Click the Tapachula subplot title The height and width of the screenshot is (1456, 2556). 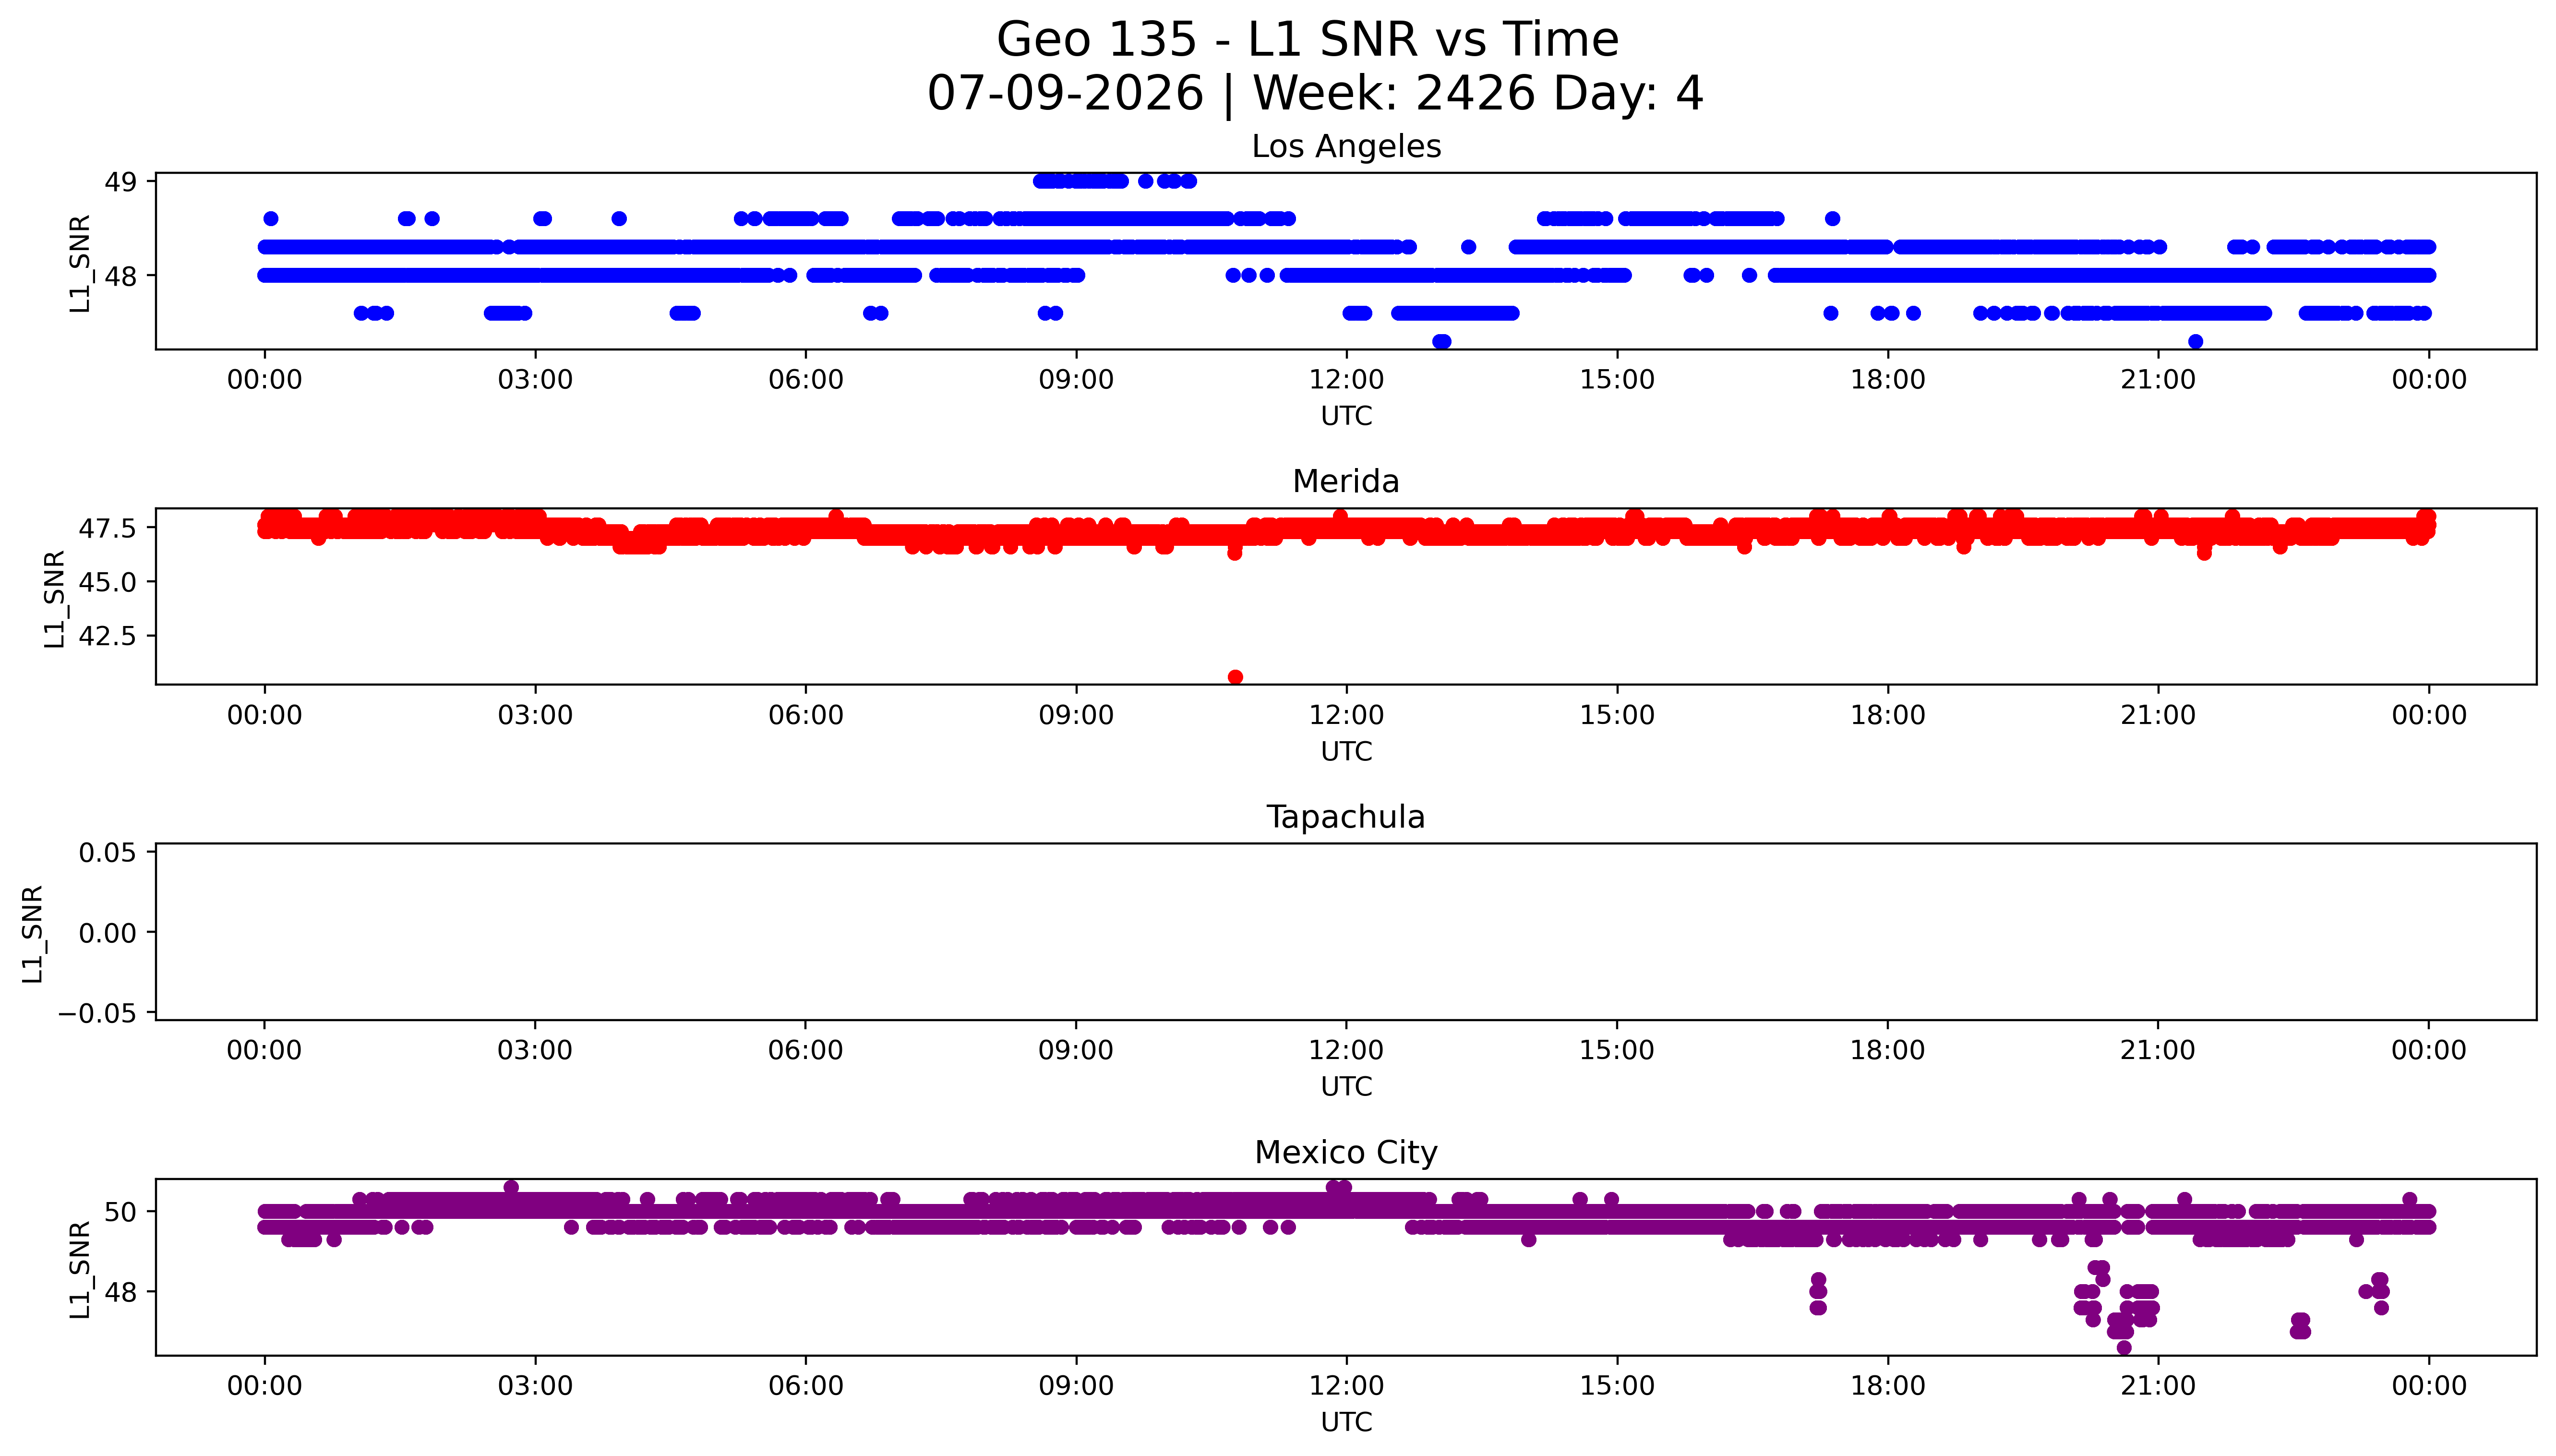point(1345,817)
